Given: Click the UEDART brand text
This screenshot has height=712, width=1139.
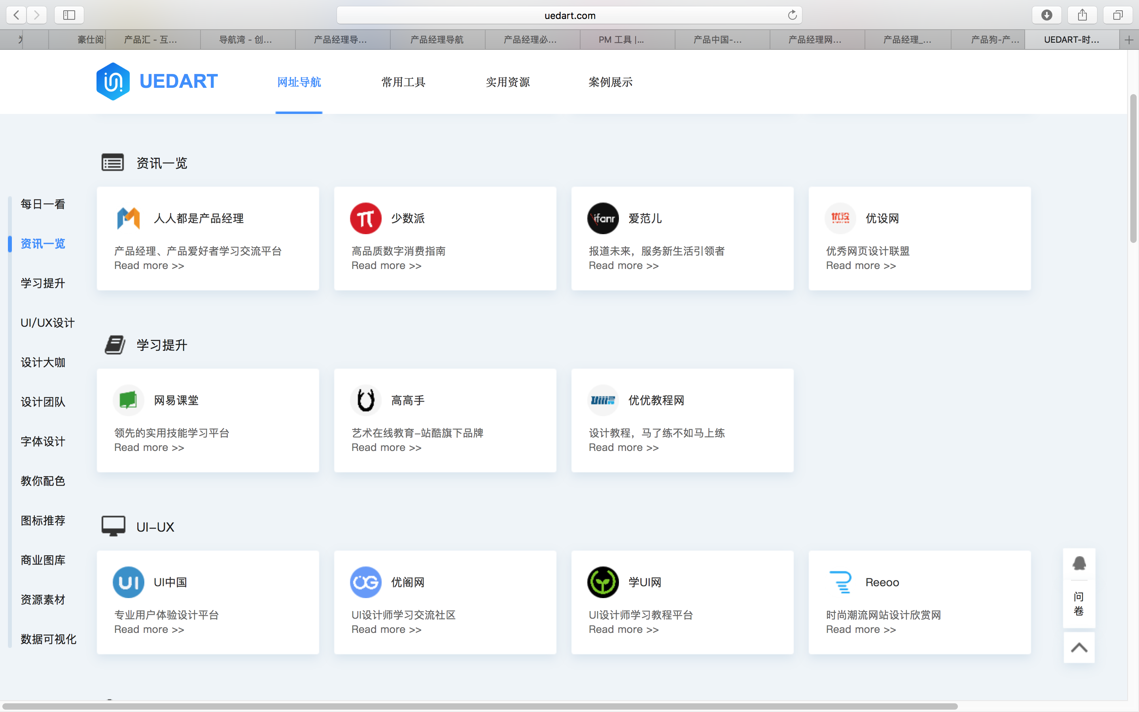Looking at the screenshot, I should (178, 81).
